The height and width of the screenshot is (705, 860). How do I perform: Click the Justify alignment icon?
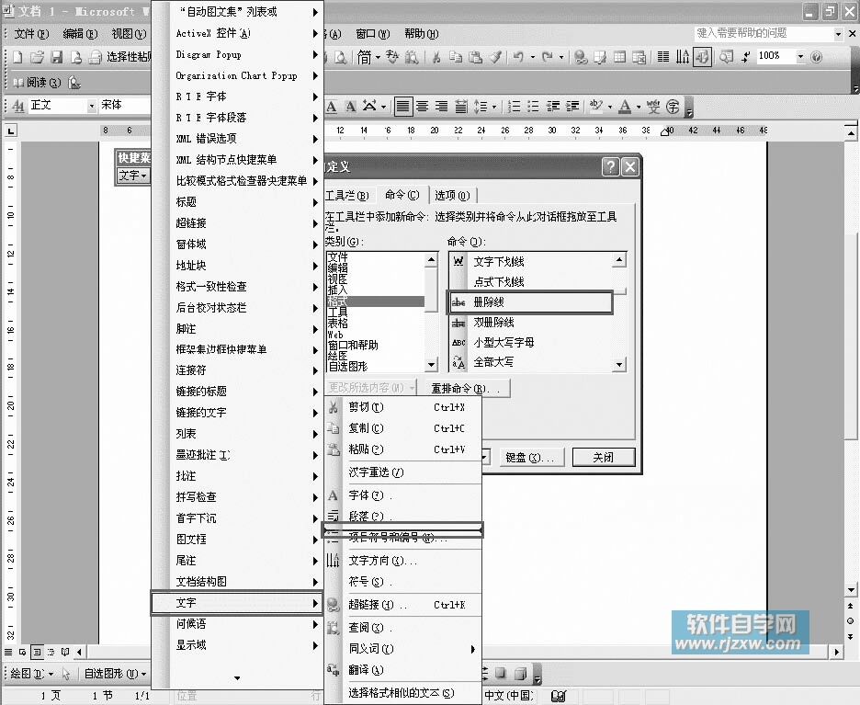click(x=402, y=106)
